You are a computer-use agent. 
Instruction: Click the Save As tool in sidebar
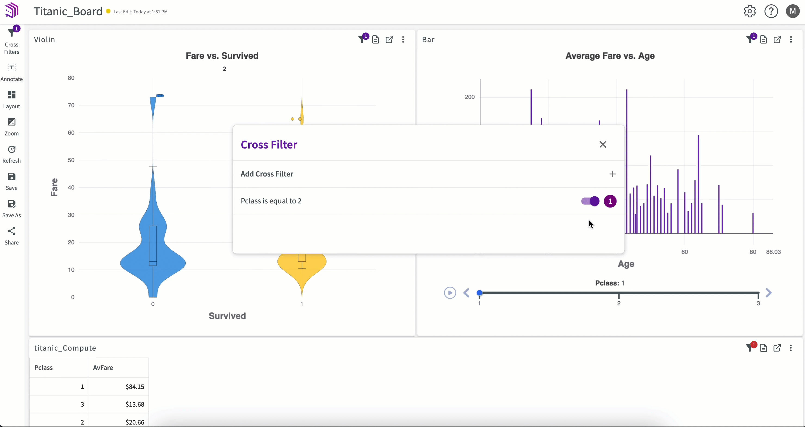point(11,209)
